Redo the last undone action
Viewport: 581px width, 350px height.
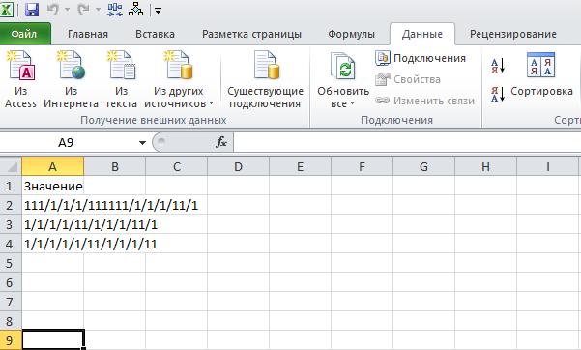tap(83, 10)
